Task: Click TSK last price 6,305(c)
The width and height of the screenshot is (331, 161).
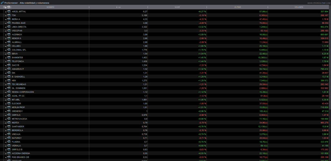Action: tap(263, 15)
